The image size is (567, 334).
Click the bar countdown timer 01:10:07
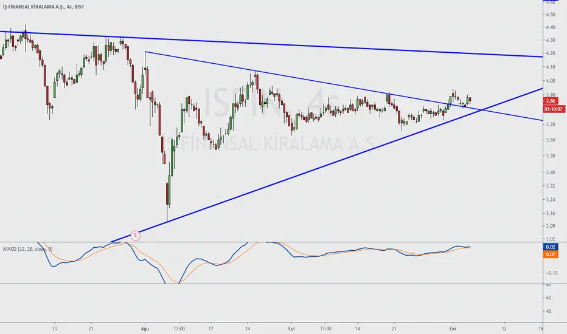[554, 109]
